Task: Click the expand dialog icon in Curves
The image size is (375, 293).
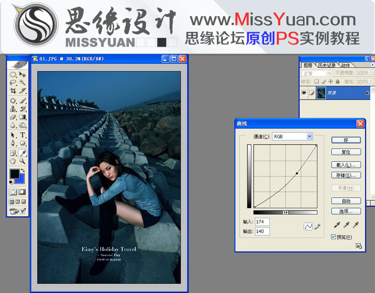Action: coord(358,246)
